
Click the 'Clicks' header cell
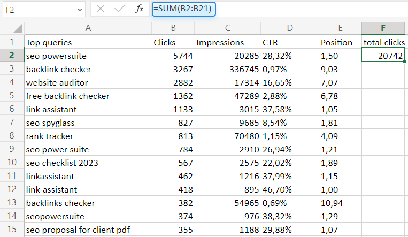(x=173, y=42)
